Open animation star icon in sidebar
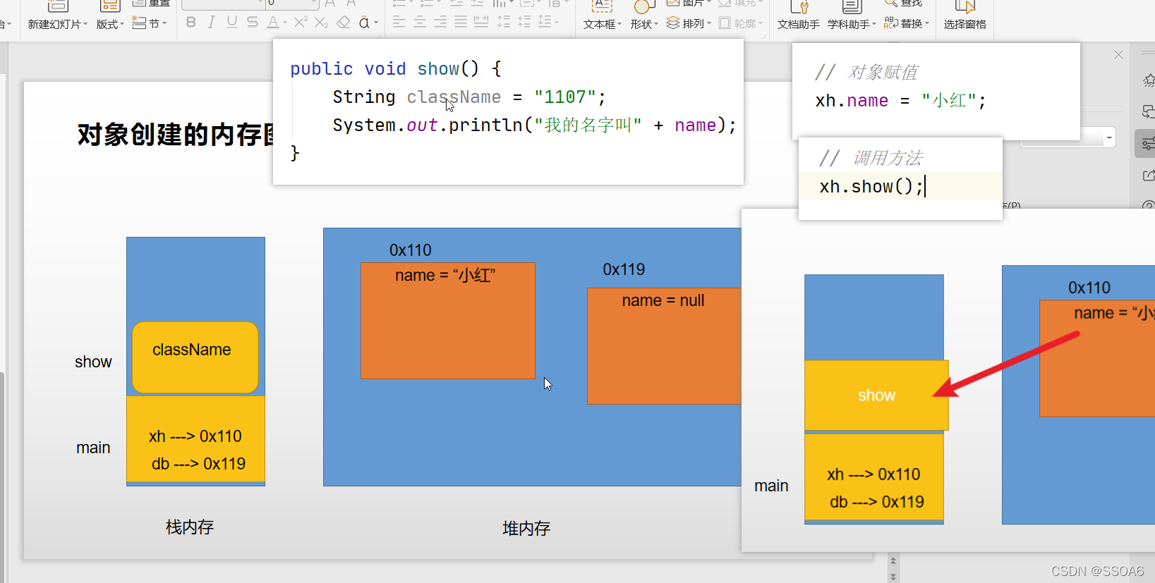The width and height of the screenshot is (1155, 583). tap(1148, 80)
